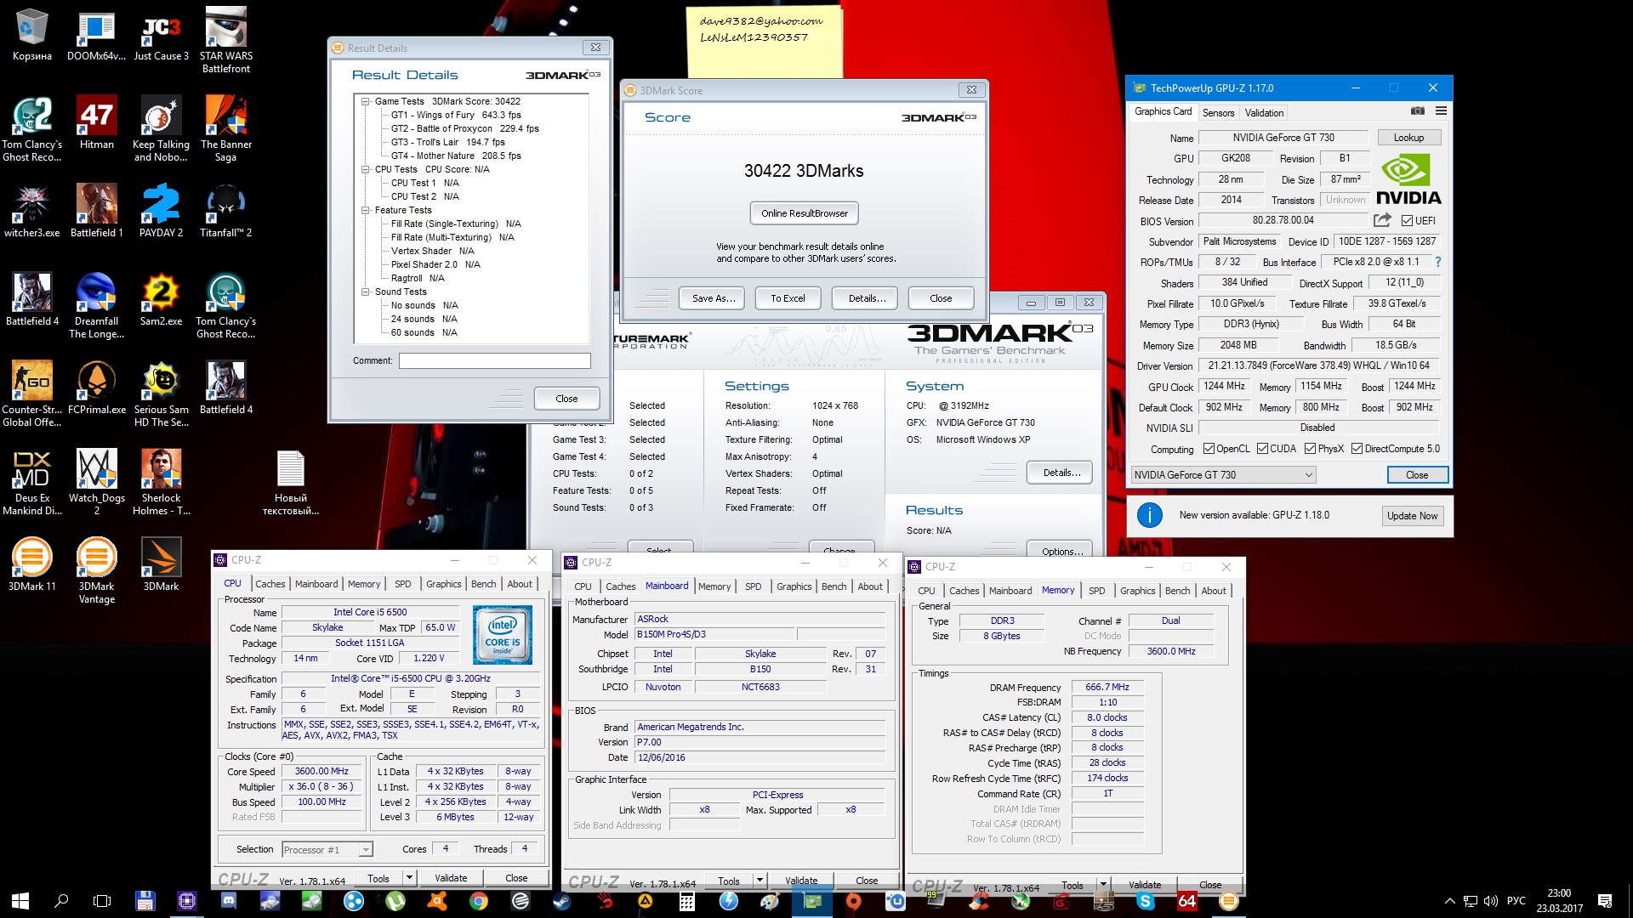Select Dreamfall The Longest desktop icon
This screenshot has width=1633, height=918.
(x=96, y=306)
